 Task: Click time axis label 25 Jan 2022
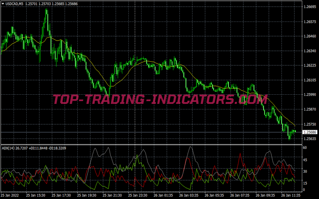pos(10,195)
